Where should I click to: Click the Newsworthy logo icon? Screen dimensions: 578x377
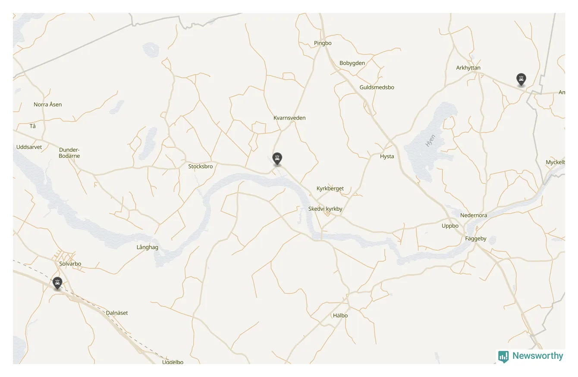503,356
